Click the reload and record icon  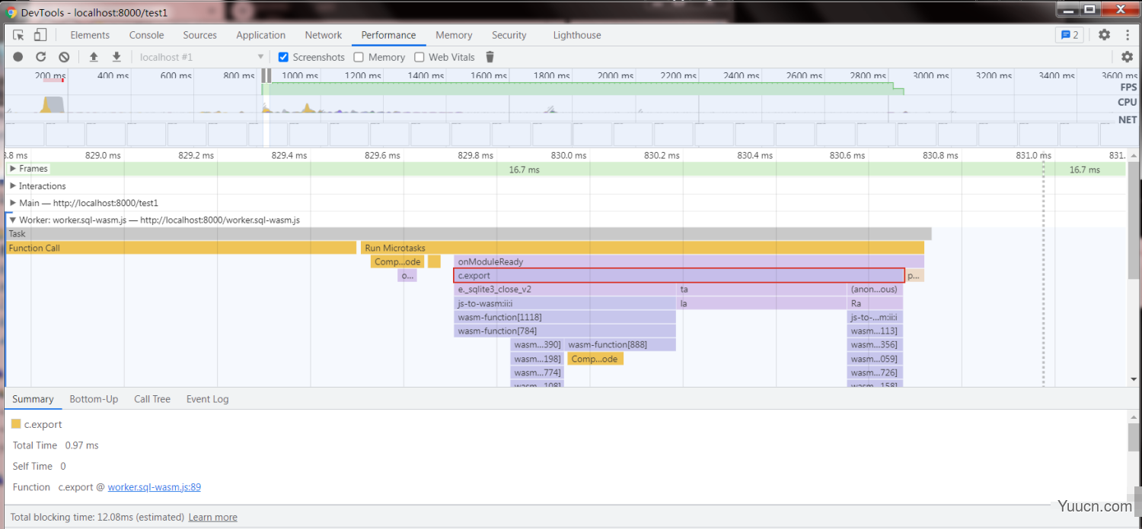[41, 57]
